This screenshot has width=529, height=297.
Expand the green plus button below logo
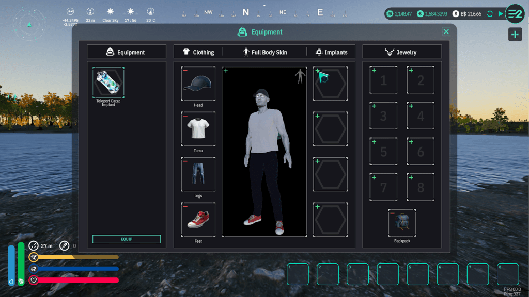click(x=515, y=35)
